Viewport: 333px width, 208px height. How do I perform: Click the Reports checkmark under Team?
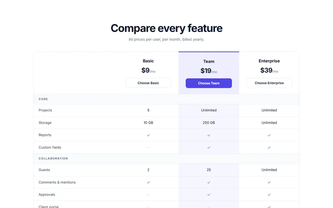pos(209,135)
